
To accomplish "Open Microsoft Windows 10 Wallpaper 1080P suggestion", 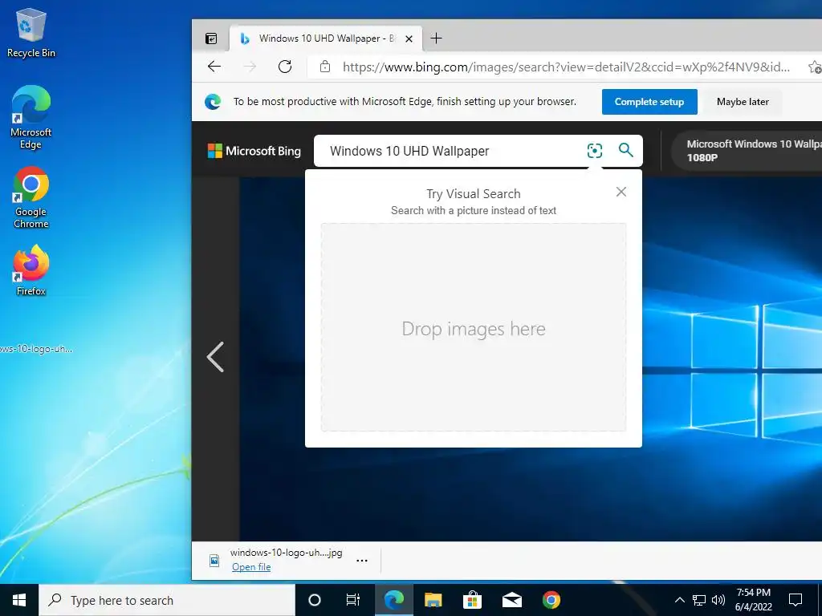I will [x=747, y=150].
